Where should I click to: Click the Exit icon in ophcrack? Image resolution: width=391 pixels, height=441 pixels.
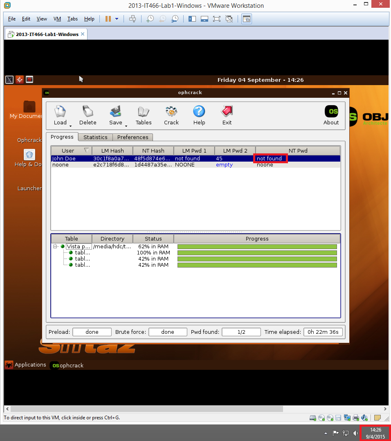pos(227,112)
